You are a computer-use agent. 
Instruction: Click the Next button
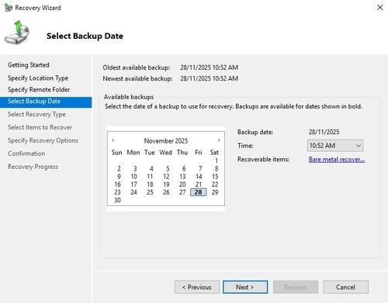245,287
